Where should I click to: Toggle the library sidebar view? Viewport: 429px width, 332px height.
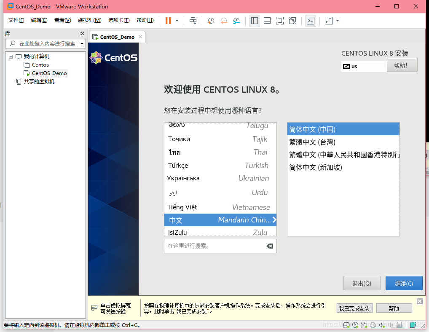point(255,21)
